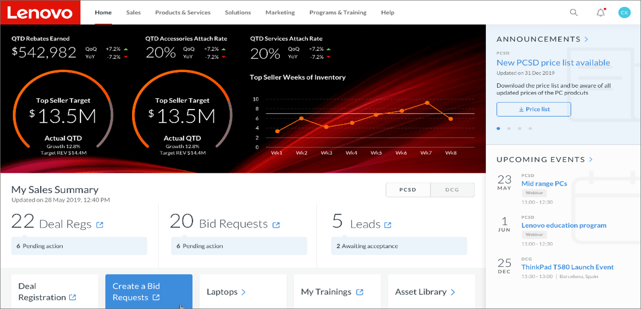Open external link icon next to Leads
This screenshot has width=641, height=309.
pos(388,224)
